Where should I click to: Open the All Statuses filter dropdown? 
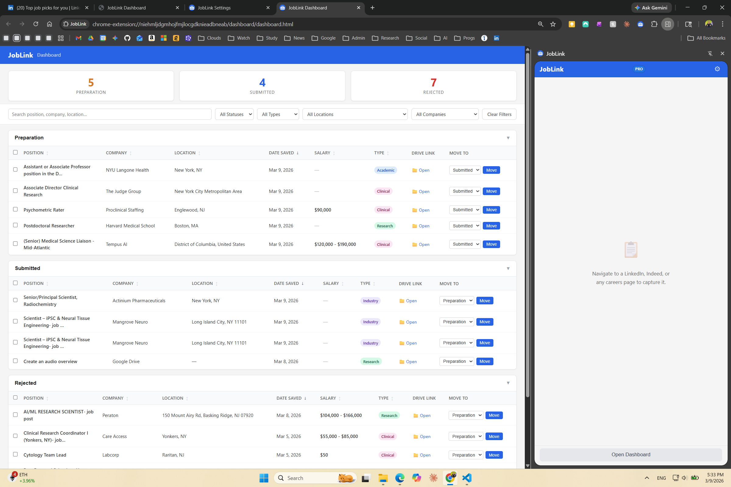234,114
